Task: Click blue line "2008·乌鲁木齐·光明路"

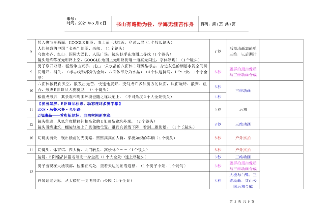Action: coord(59,109)
